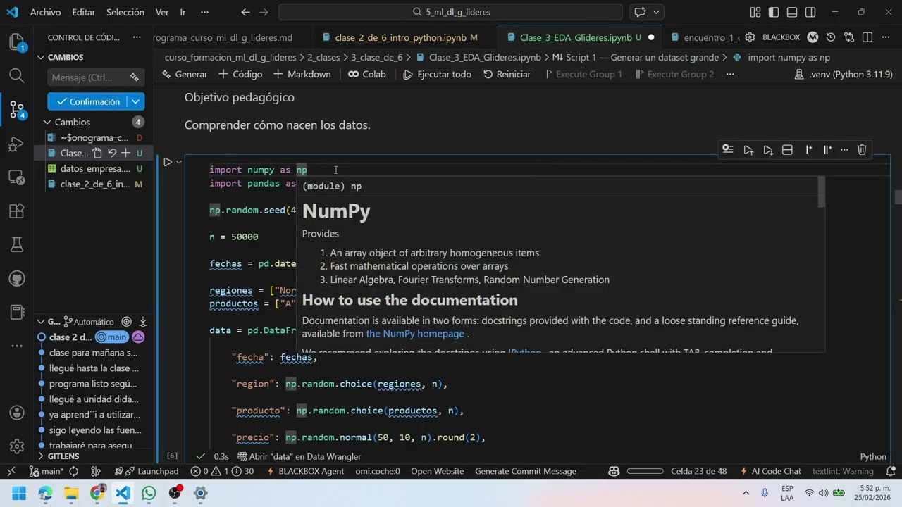902x507 pixels.
Task: Click Reiniciar kernel button
Action: [x=507, y=74]
